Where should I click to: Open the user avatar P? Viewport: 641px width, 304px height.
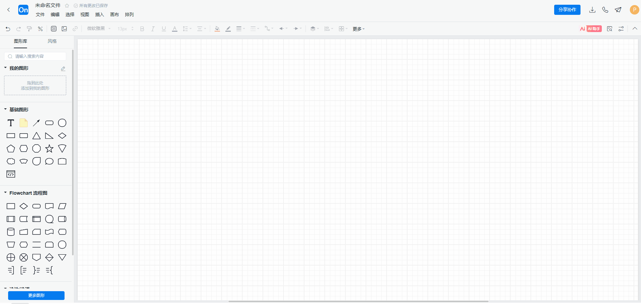634,10
